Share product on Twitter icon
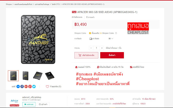The height and width of the screenshot is (108, 173). click(34, 86)
